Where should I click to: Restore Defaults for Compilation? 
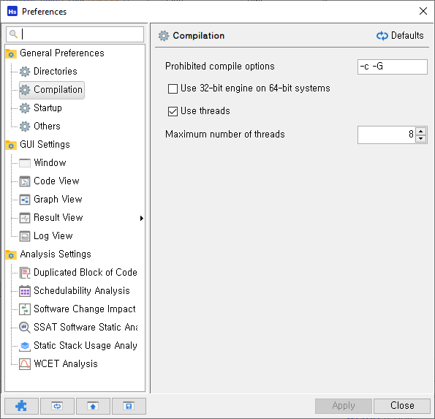click(400, 36)
